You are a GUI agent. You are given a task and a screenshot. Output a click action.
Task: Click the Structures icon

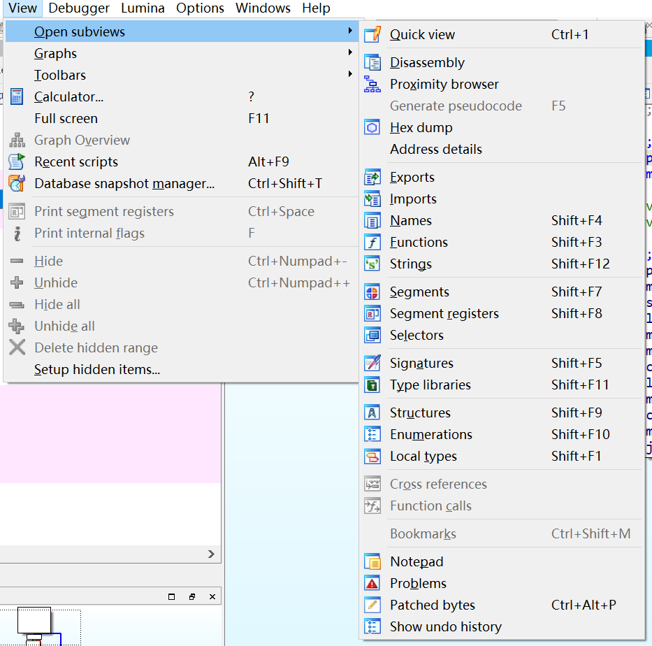(372, 412)
